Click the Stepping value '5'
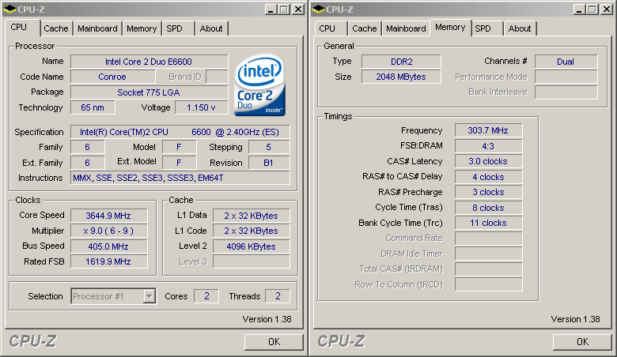 pos(269,147)
